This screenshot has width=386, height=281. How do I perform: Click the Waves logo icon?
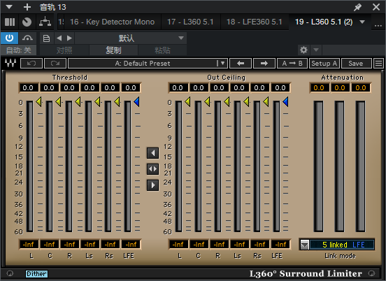10,63
